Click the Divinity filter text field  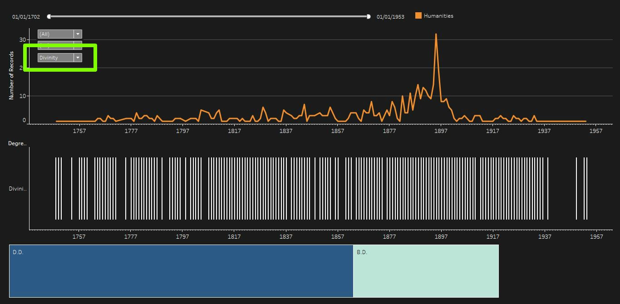pos(56,58)
